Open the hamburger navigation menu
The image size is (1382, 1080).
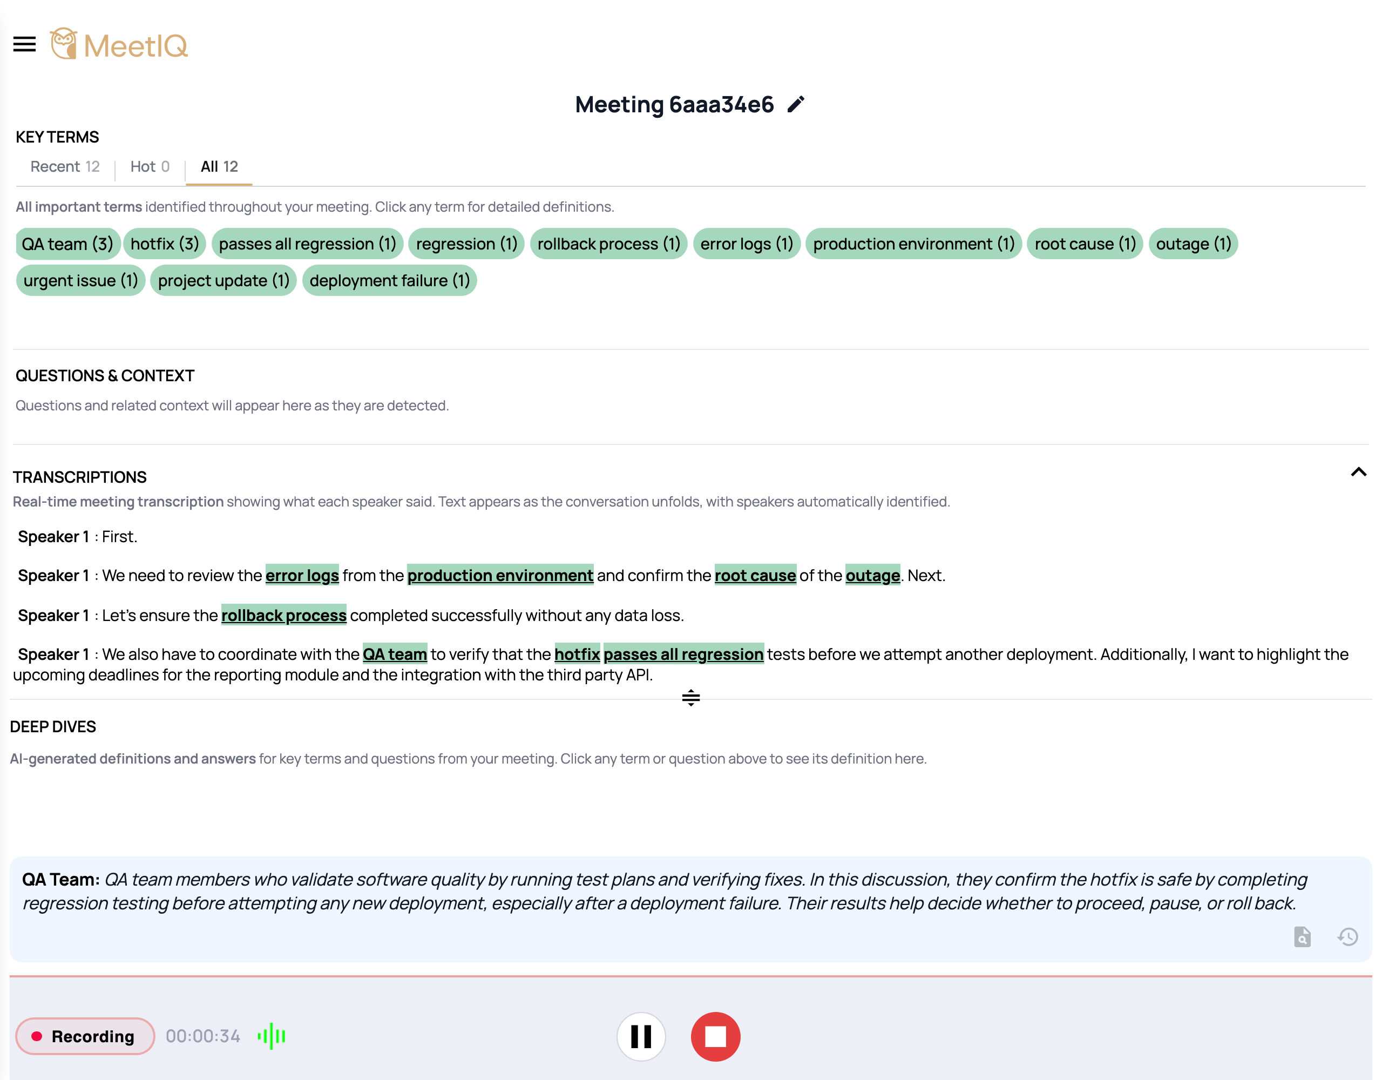pyautogui.click(x=25, y=44)
